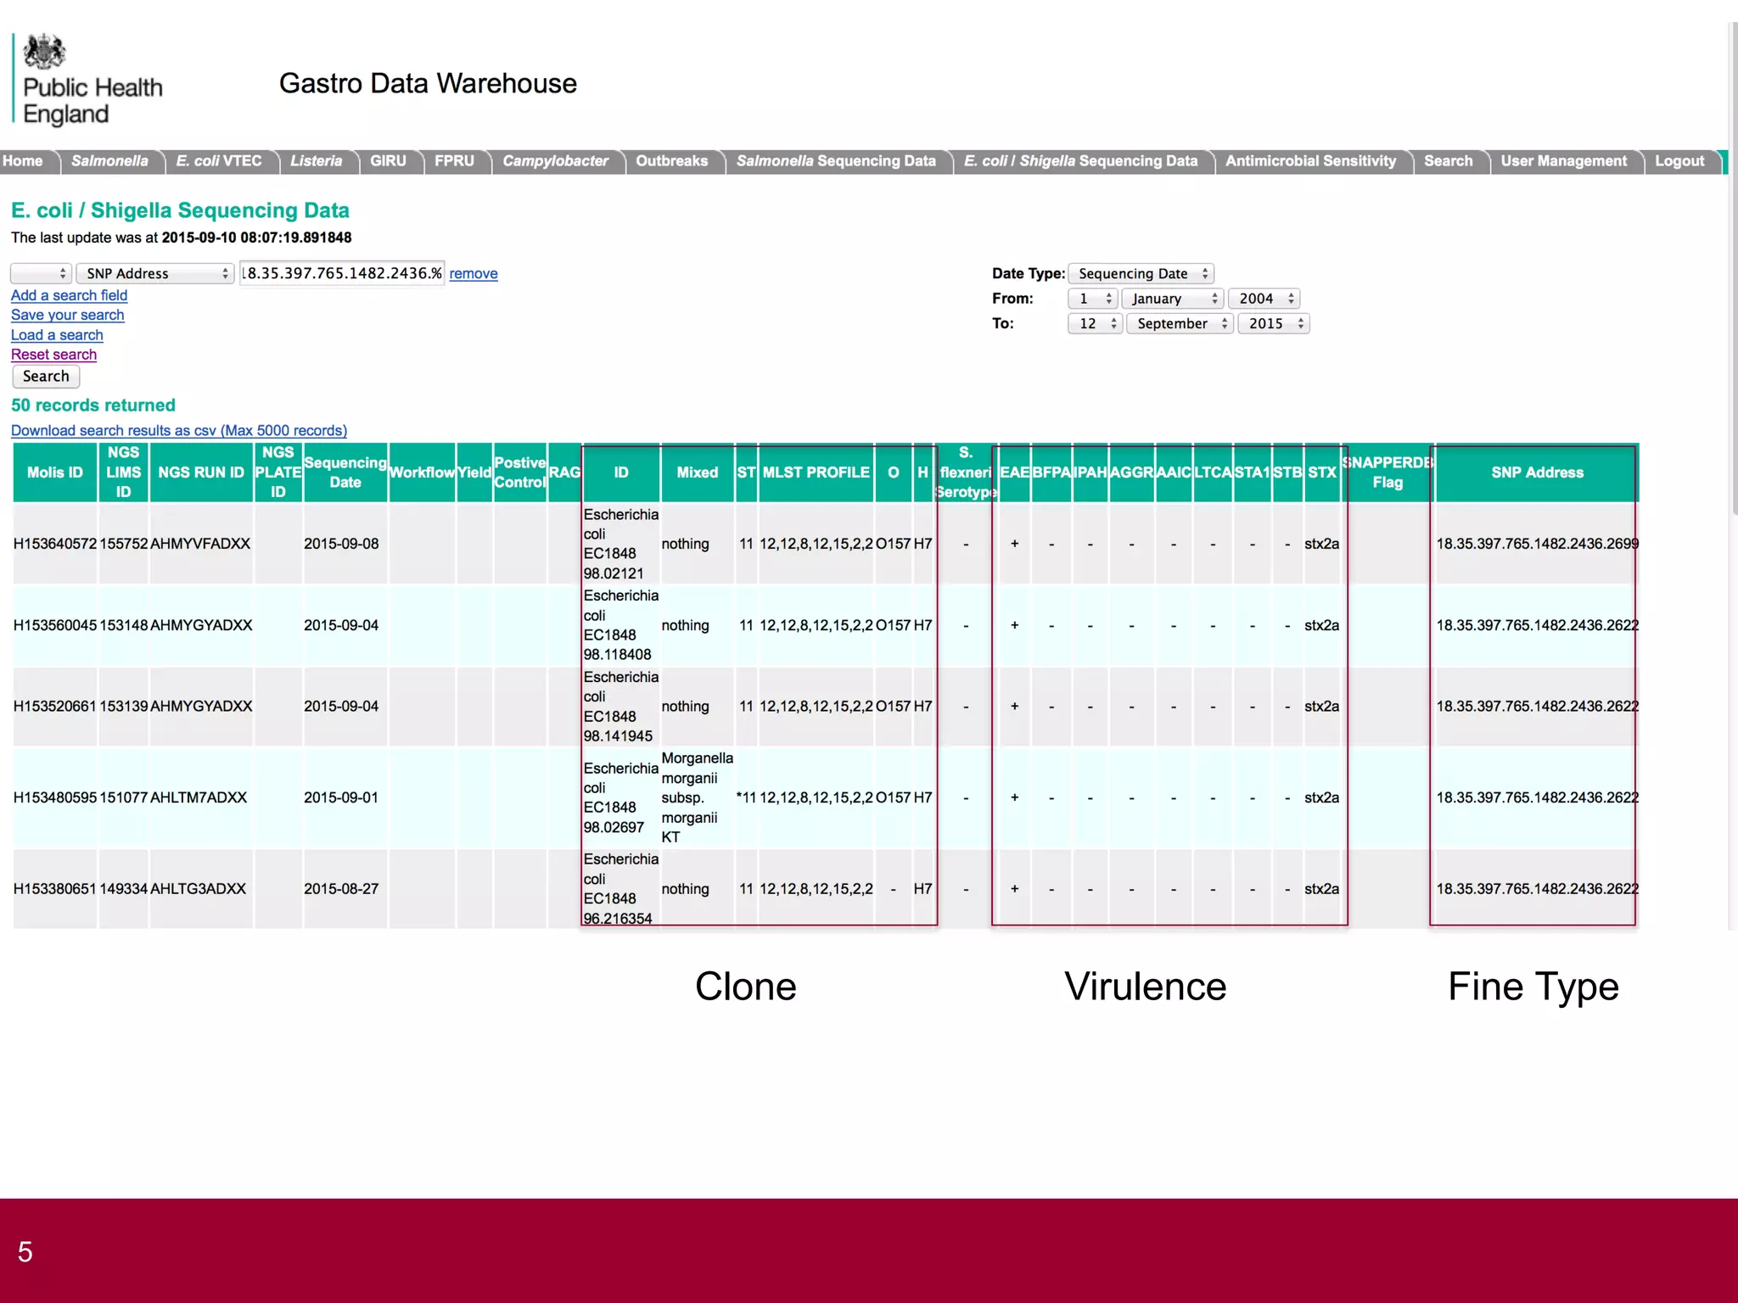Screen dimensions: 1738x1303
Task: Expand the Date Type dropdown
Action: 1141,273
